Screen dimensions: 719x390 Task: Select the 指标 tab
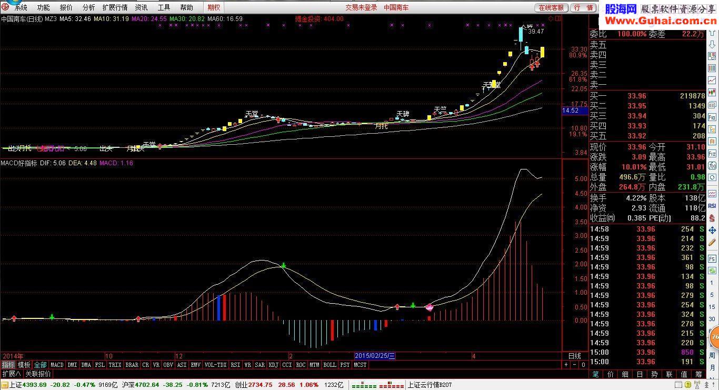pyautogui.click(x=8, y=365)
